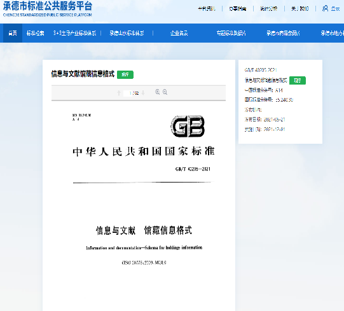Screen dimensions: 344x311
Task: Click GB/T 40205-2021 in the sidebar
Action: pos(261,70)
